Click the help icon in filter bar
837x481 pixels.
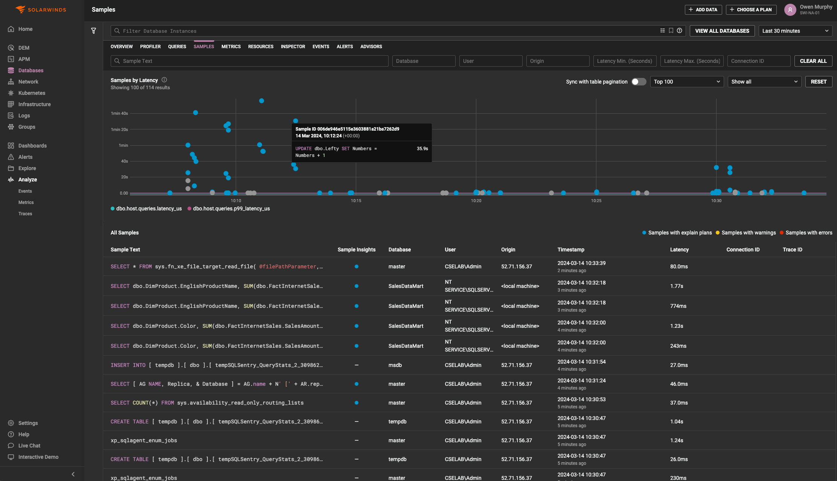tap(679, 31)
